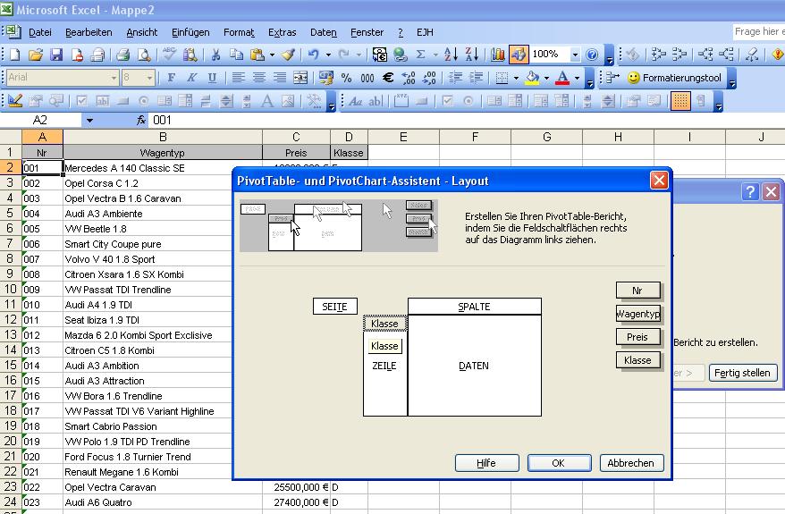Viewport: 785px width, 514px height.
Task: Toggle italic formatting with the K button
Action: pos(191,78)
